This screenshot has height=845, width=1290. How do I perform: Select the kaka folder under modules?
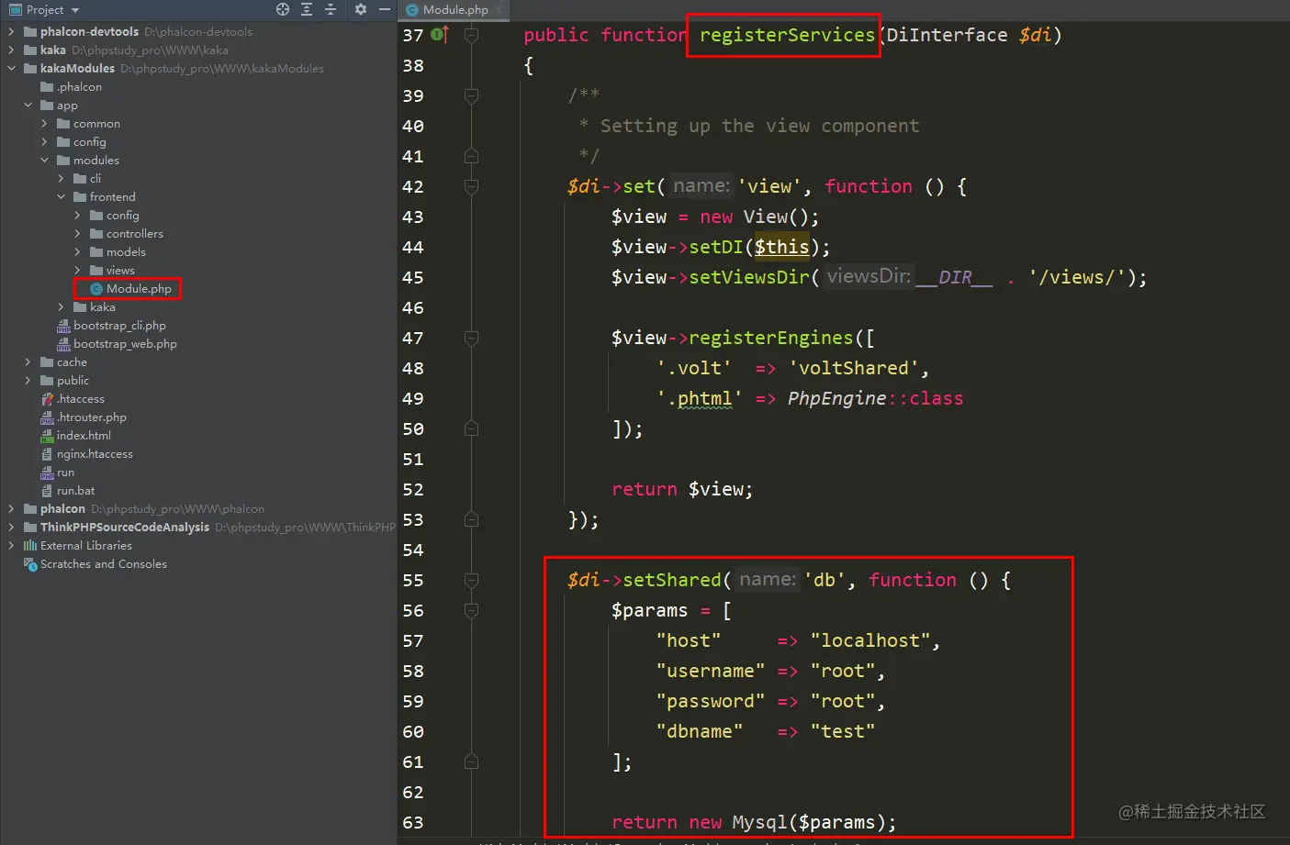(x=95, y=306)
